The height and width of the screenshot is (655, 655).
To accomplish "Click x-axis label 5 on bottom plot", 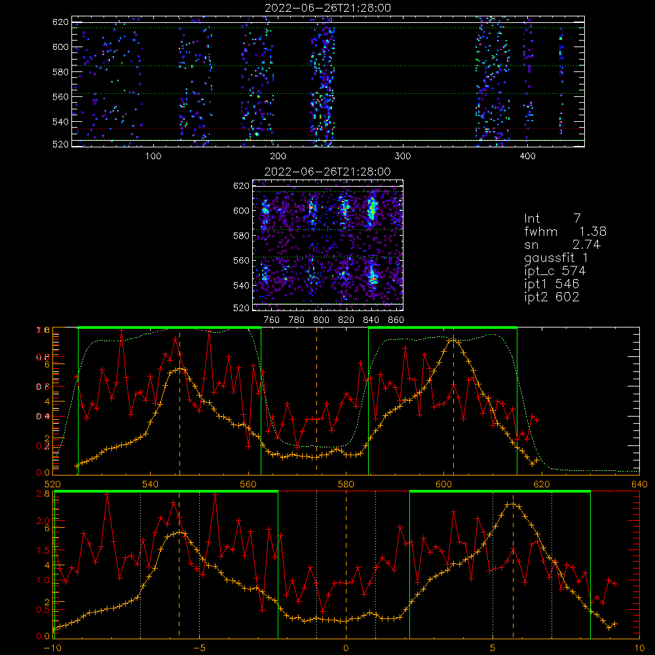I will pyautogui.click(x=493, y=648).
